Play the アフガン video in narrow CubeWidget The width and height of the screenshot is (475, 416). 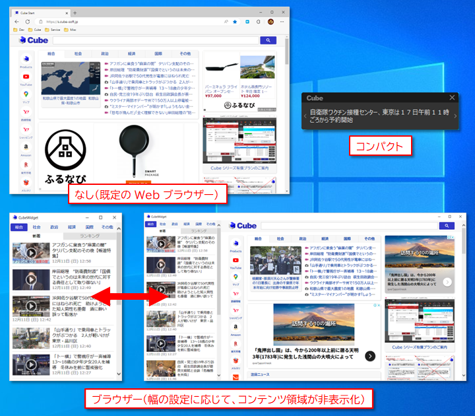point(31,253)
